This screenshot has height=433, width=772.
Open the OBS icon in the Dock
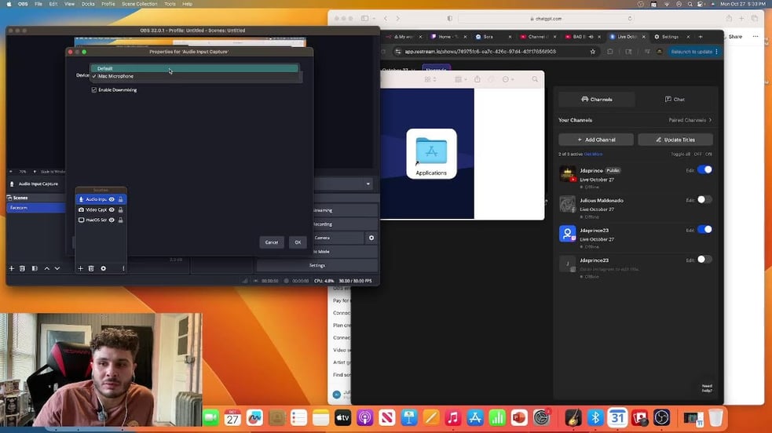click(662, 418)
